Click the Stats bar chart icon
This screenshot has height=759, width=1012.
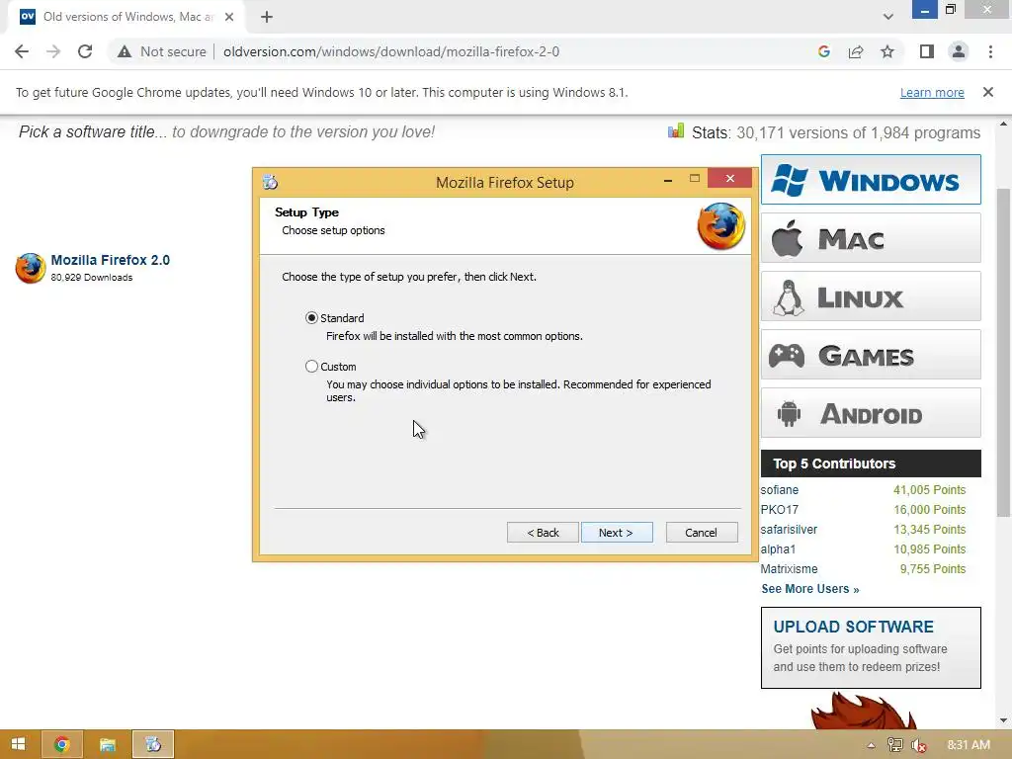tap(676, 131)
